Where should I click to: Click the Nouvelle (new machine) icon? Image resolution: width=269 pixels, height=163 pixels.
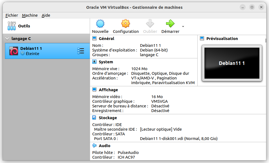[x=100, y=24]
